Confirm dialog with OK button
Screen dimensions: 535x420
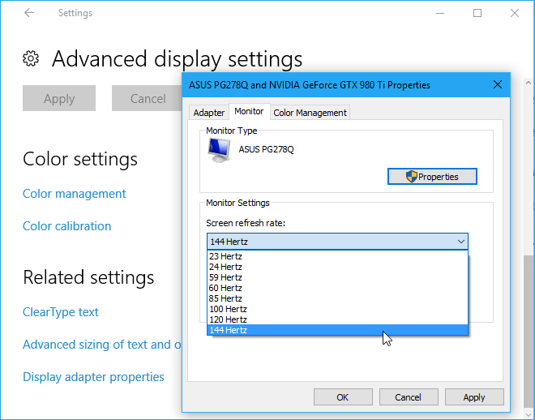(343, 397)
